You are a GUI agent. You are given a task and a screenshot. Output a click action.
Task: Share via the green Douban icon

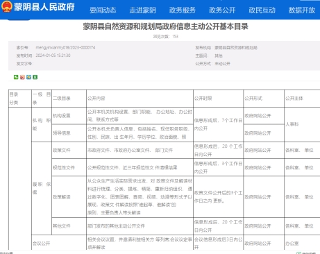pos(35,77)
